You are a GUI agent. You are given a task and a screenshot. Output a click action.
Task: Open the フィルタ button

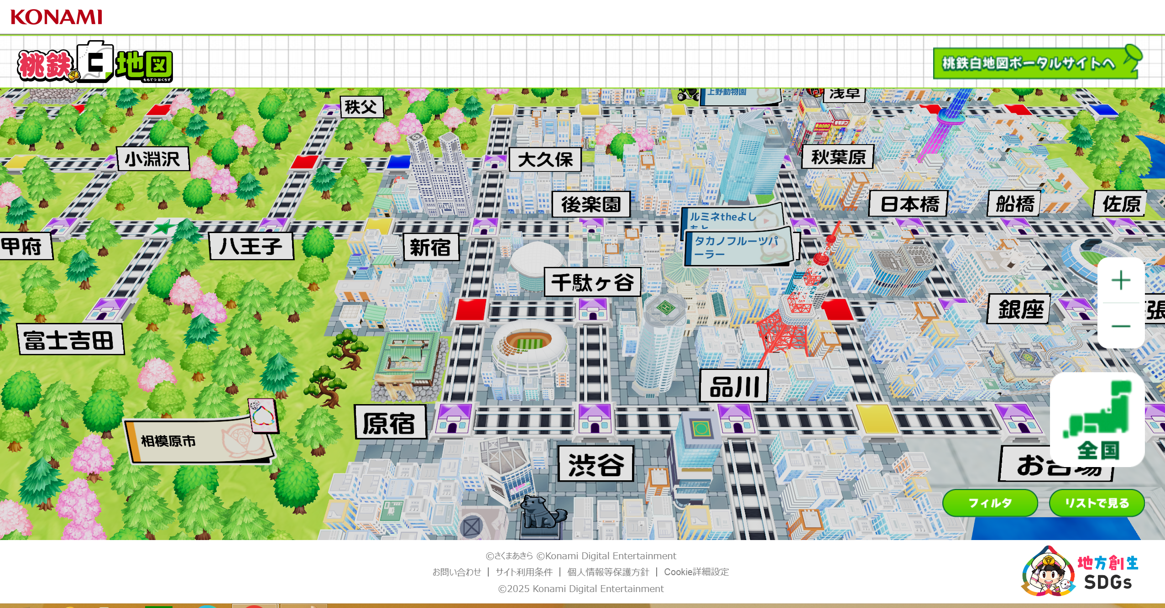[x=990, y=503]
